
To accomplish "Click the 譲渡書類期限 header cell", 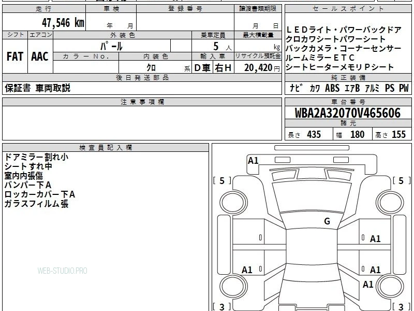I will pos(258,9).
